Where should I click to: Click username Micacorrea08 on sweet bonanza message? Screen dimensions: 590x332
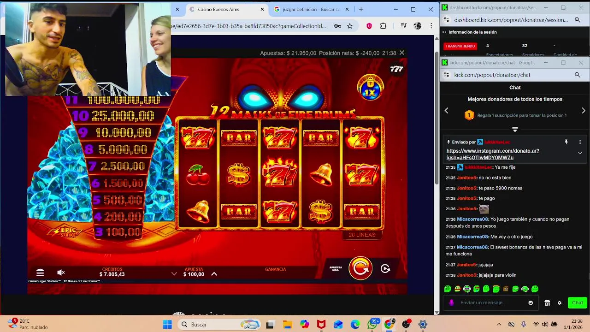(x=472, y=247)
